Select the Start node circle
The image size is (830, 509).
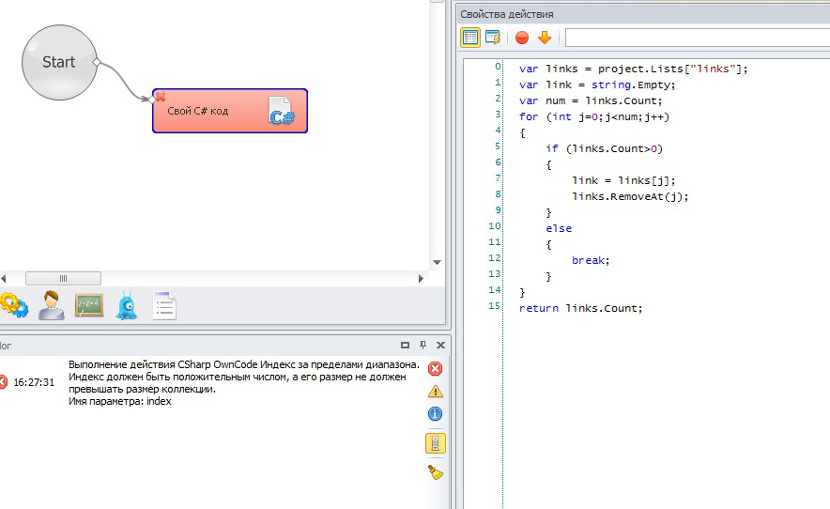coord(59,63)
